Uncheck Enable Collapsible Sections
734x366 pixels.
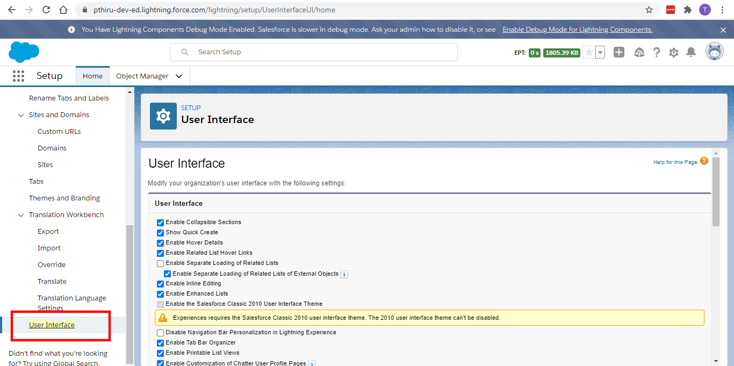[x=160, y=222]
